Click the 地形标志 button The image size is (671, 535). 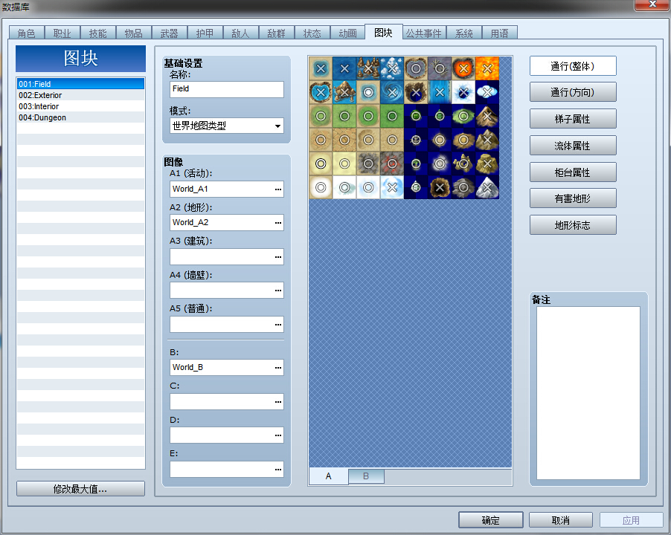573,224
